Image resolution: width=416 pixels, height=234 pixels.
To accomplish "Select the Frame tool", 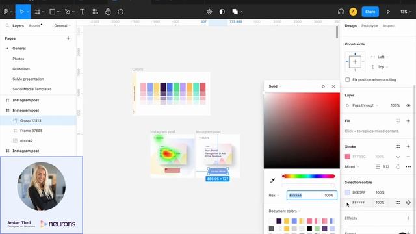I will pos(38,12).
